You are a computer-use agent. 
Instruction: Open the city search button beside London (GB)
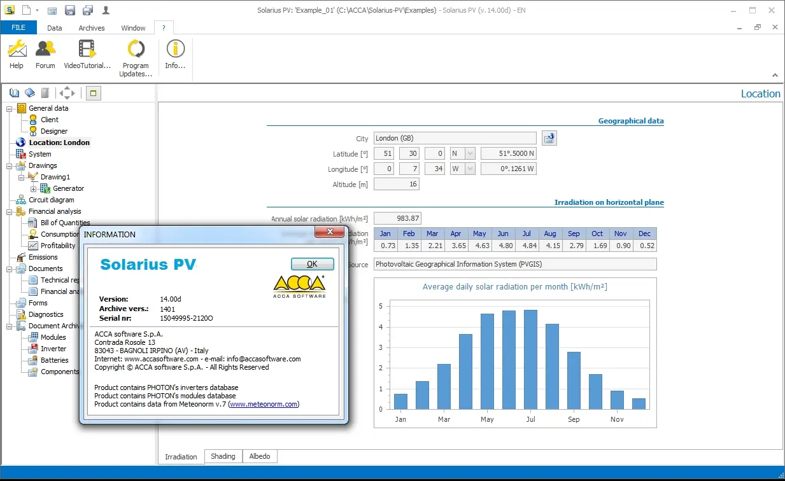(x=549, y=138)
